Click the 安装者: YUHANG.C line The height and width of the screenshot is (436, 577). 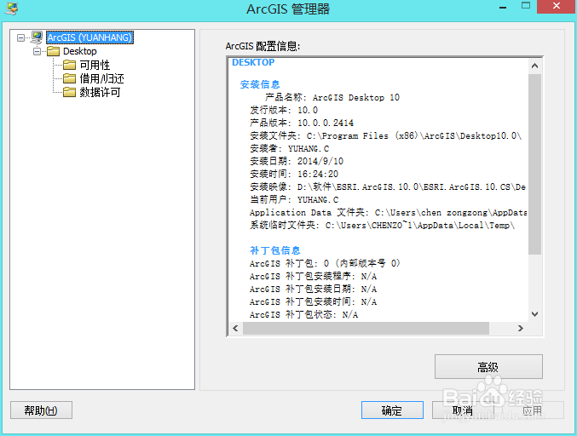290,148
